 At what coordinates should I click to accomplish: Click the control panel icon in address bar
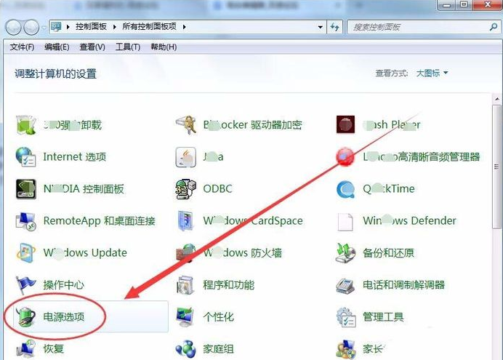56,27
